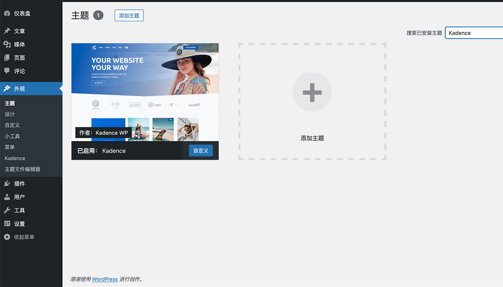Click the Kadence theme screenshot thumbnail
This screenshot has width=503, height=287.
click(145, 92)
